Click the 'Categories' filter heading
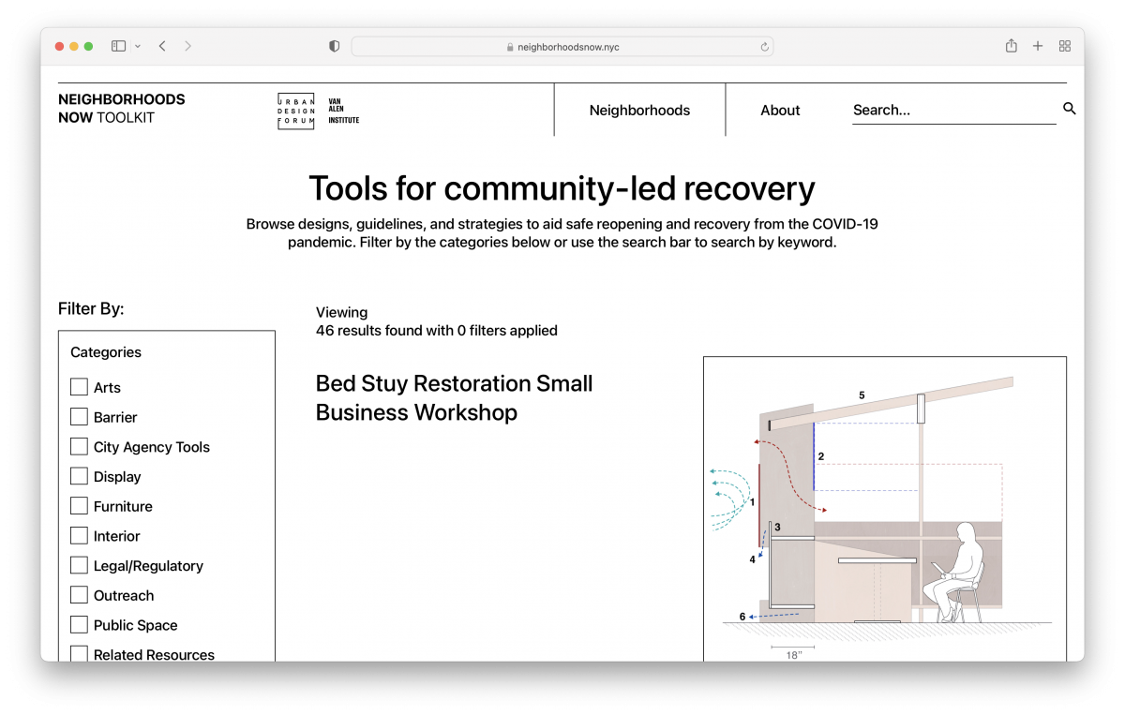1125x715 pixels. point(106,352)
